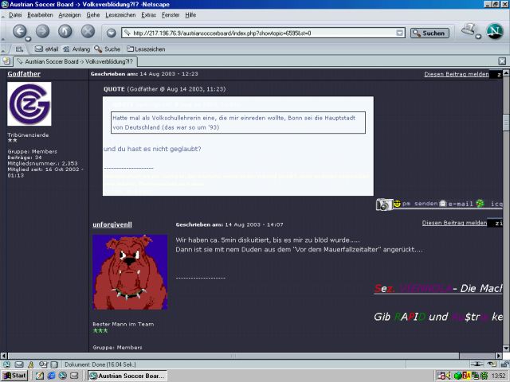
Task: Click the Composer icon in the status bar
Action: tap(42, 364)
